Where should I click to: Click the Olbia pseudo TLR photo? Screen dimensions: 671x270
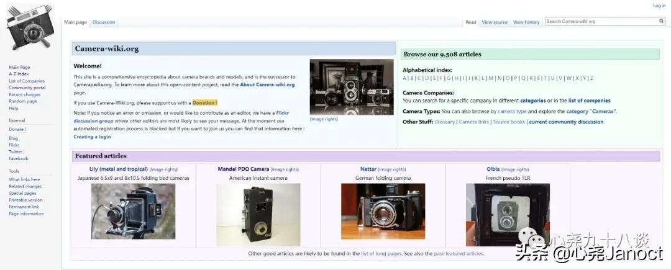[508, 215]
